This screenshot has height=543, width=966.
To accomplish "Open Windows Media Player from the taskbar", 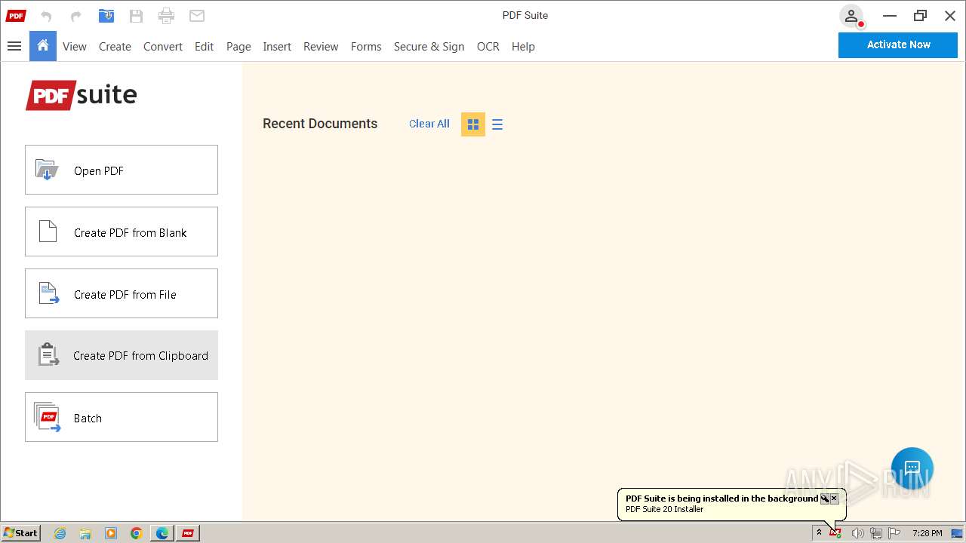I will 111,533.
